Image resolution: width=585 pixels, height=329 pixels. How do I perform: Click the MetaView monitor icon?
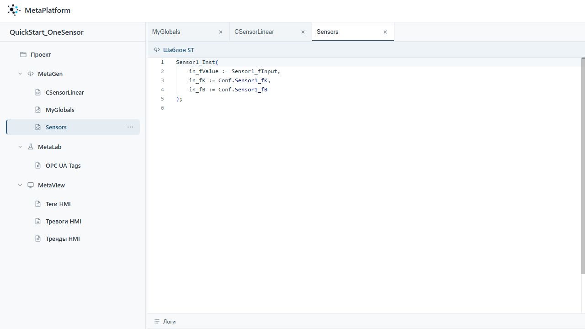(31, 185)
